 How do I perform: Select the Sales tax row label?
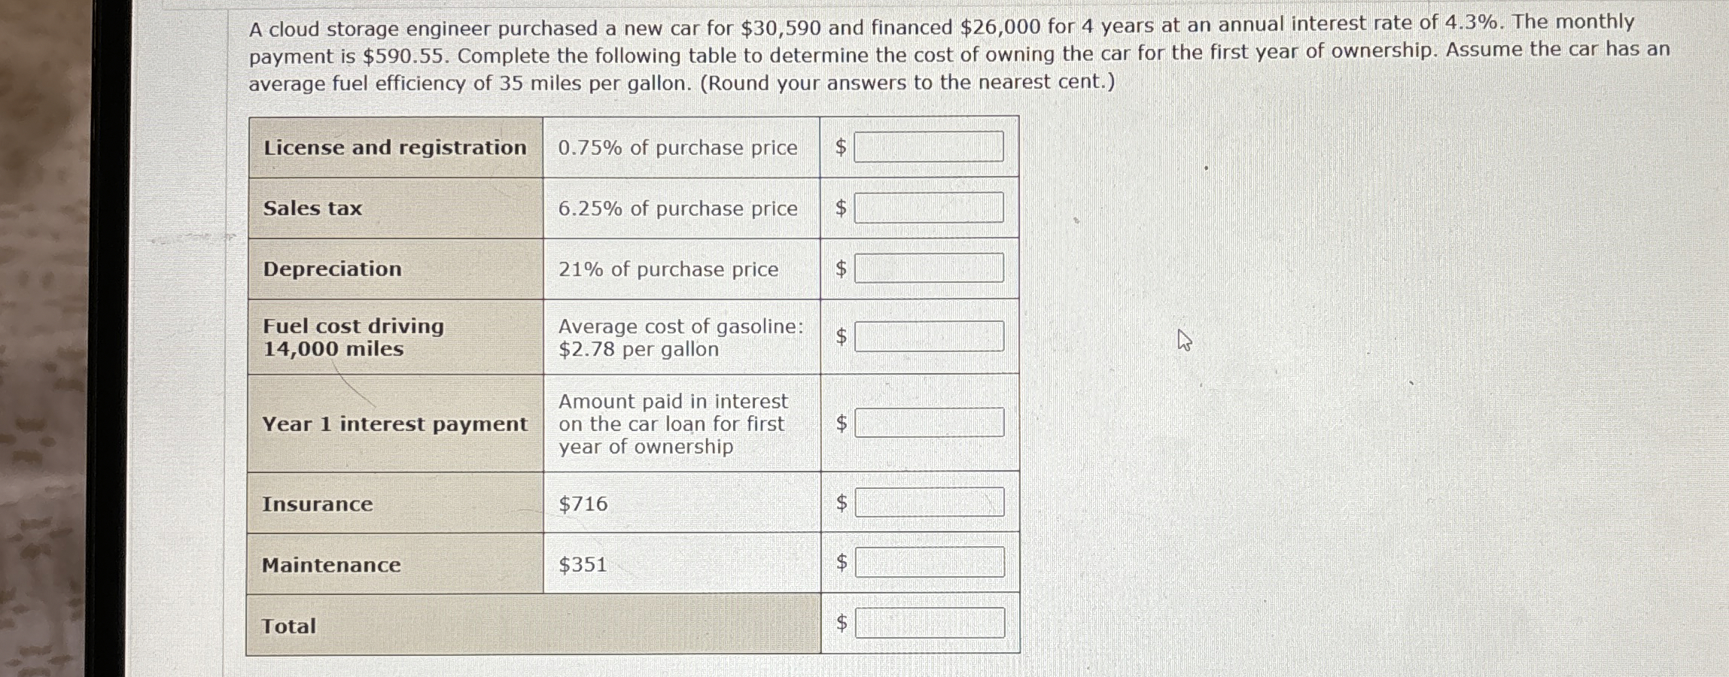coord(312,208)
